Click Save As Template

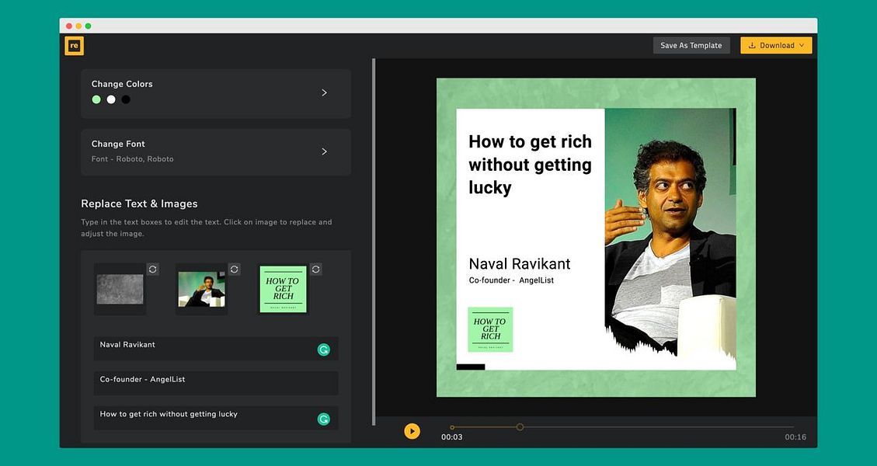[691, 45]
